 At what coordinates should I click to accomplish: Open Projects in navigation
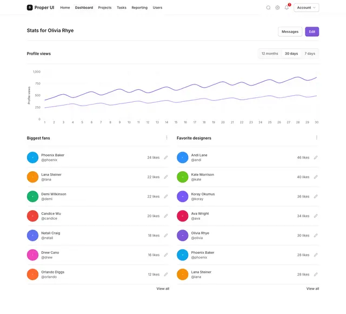(x=104, y=8)
